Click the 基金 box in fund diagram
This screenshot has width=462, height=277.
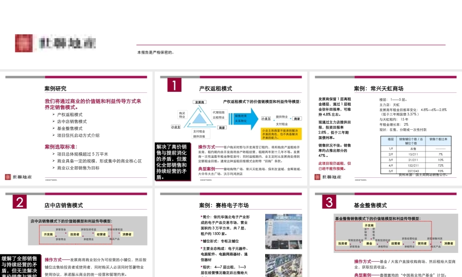click(369, 243)
